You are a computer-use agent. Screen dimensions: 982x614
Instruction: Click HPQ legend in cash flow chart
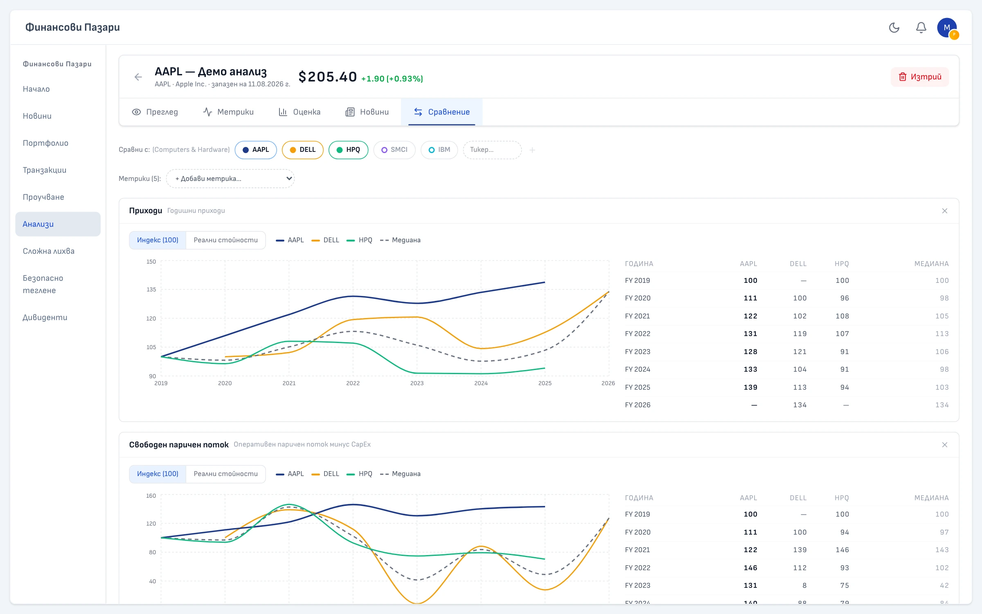(x=359, y=474)
